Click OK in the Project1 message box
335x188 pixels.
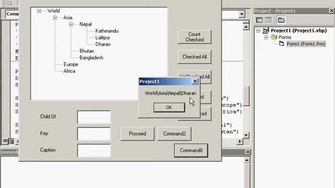[x=169, y=108]
